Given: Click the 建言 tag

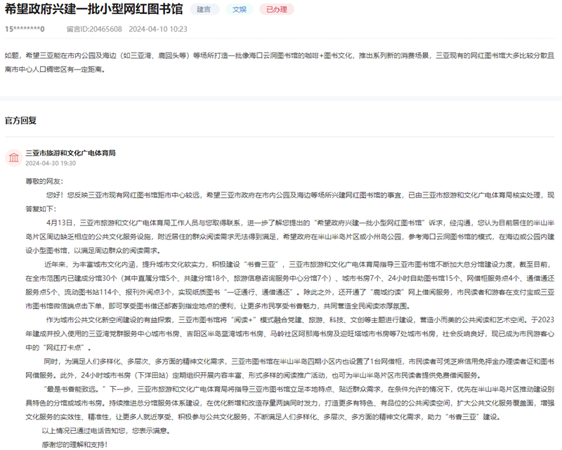Looking at the screenshot, I should pos(204,10).
